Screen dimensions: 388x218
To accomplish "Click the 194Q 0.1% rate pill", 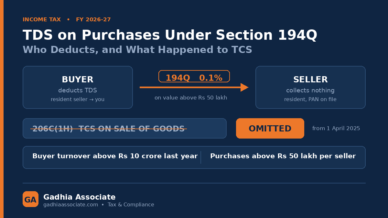I will pos(194,76).
